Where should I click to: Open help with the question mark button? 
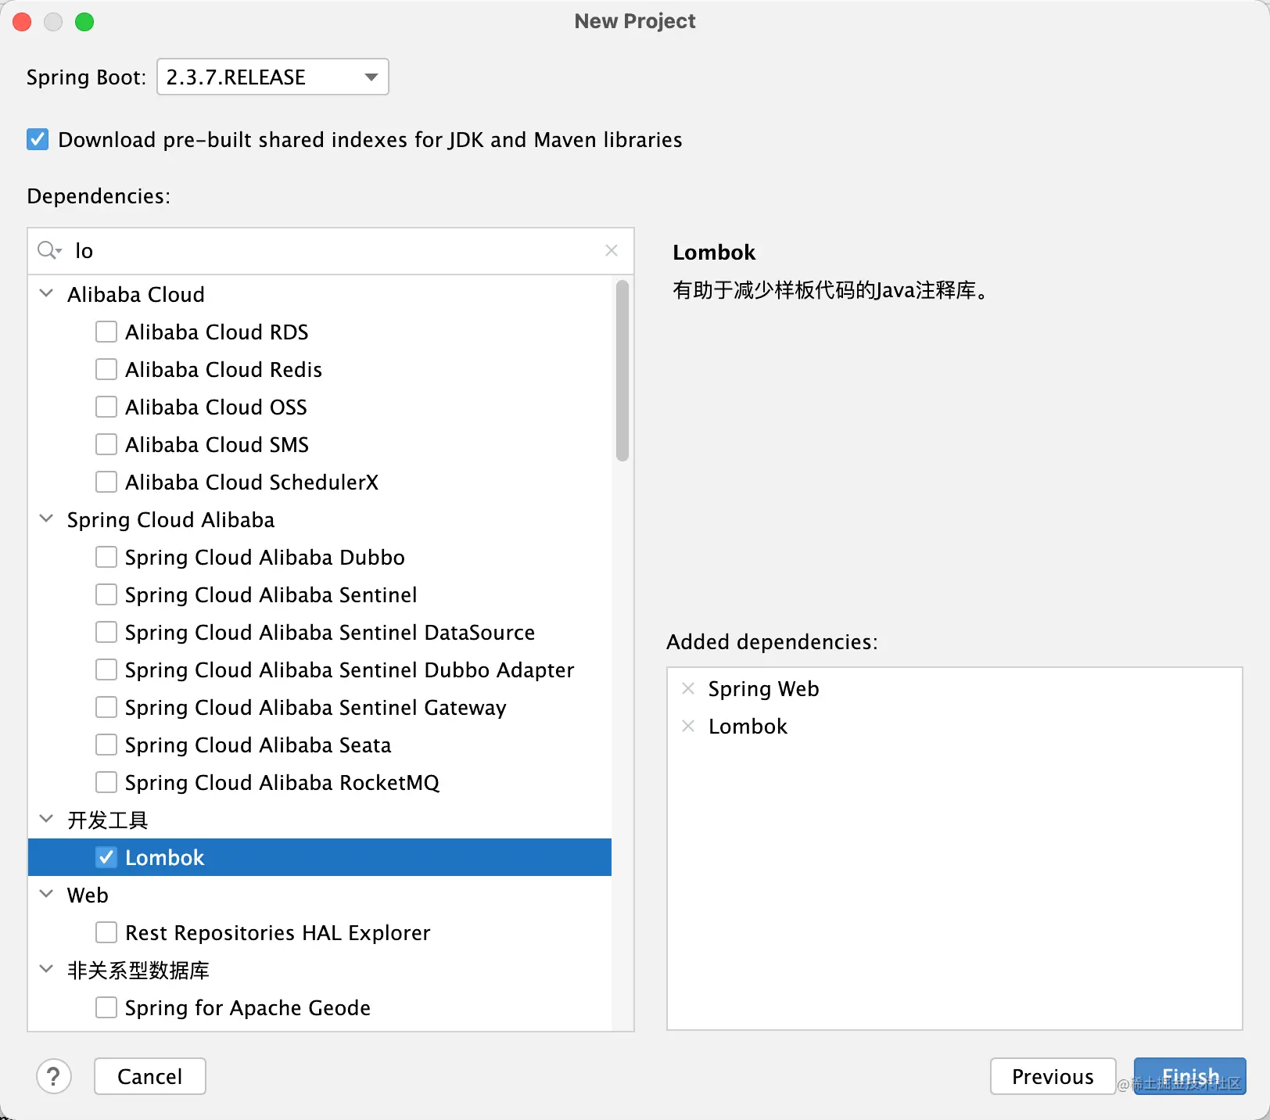coord(54,1076)
